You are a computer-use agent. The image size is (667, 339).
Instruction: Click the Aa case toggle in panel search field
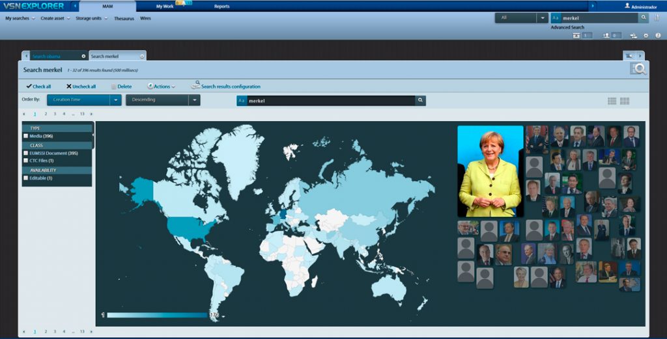click(242, 101)
